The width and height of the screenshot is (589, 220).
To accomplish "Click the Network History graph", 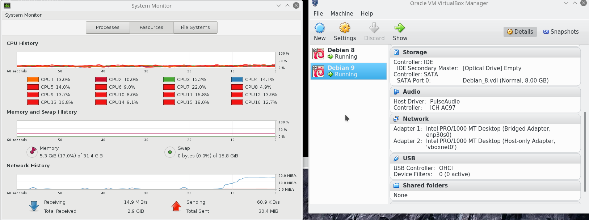I will [146, 182].
